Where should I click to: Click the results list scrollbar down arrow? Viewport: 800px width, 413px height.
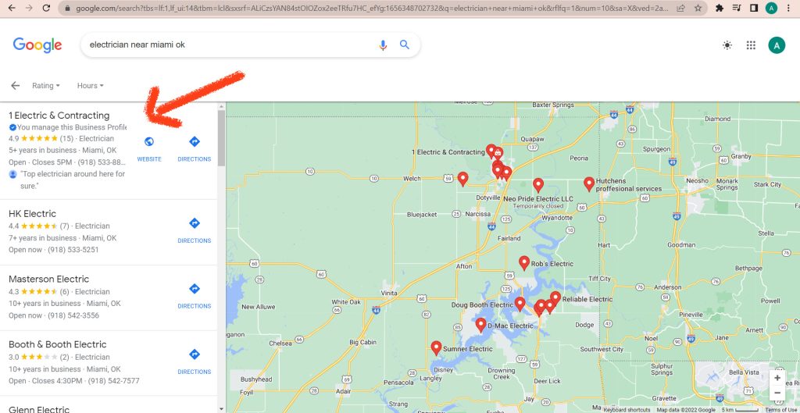[221, 409]
